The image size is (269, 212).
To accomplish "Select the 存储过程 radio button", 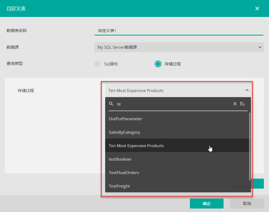I will point(158,64).
